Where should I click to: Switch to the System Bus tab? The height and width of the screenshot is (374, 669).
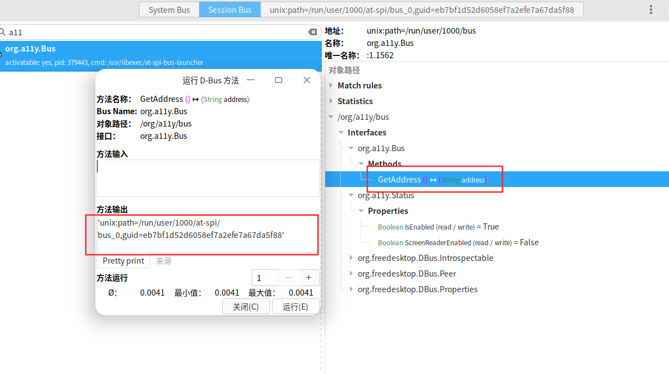[x=169, y=10]
